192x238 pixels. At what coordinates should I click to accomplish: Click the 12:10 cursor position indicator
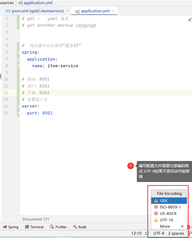point(136,233)
